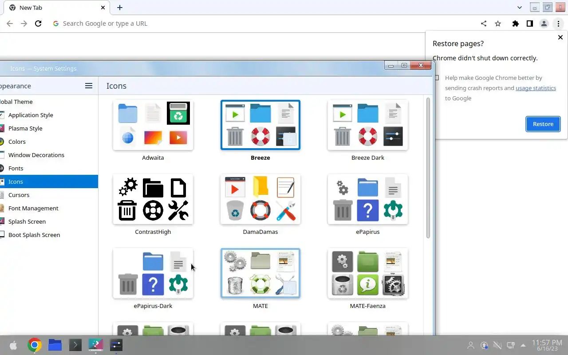Viewport: 568px width, 355px height.
Task: Choose the ePapirus icon theme
Action: [368, 199]
